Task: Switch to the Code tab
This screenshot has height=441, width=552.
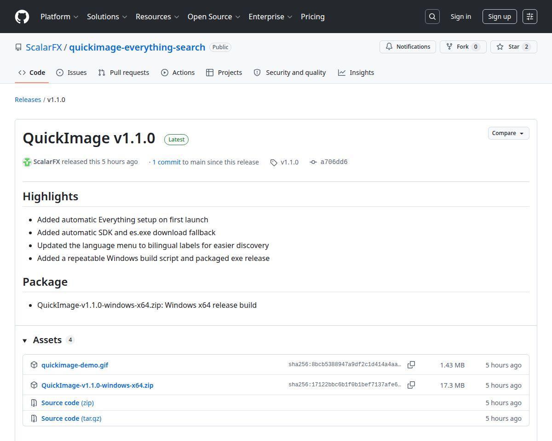Action: (x=32, y=73)
